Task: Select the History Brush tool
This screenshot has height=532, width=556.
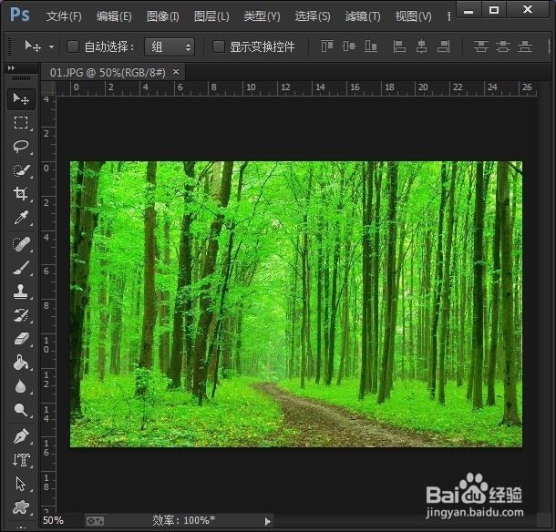Action: tap(21, 315)
